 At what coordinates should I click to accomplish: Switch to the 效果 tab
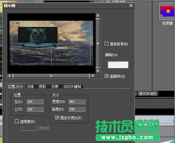click(55, 86)
